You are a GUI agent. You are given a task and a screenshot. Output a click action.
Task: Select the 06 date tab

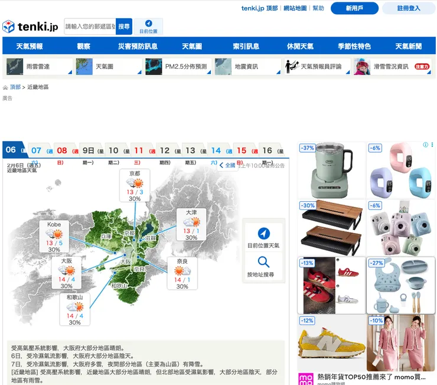point(15,150)
